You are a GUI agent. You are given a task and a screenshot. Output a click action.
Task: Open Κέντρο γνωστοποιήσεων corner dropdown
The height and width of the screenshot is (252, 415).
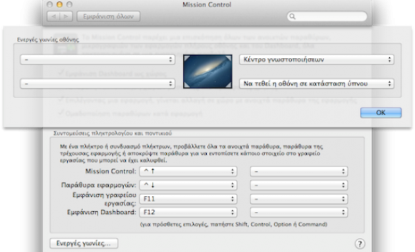[317, 60]
